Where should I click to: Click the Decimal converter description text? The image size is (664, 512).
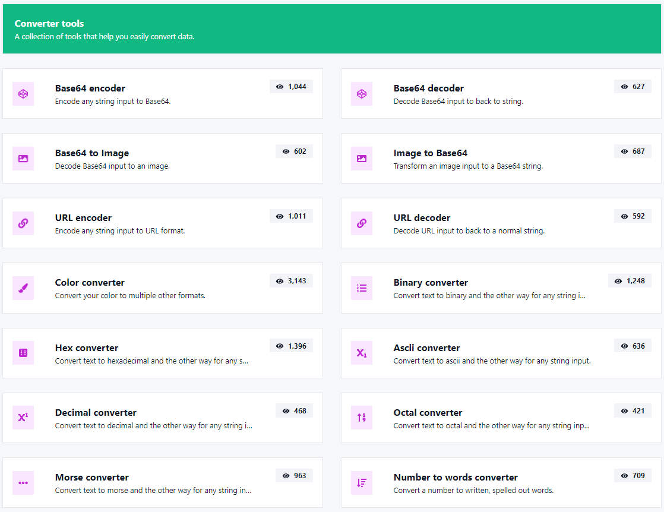click(x=153, y=426)
